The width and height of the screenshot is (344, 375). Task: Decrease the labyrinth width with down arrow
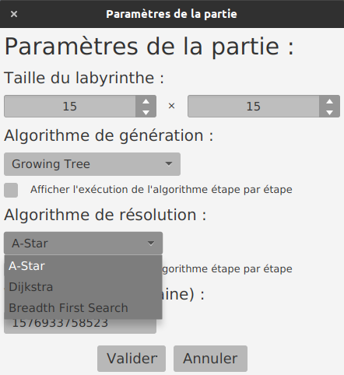pyautogui.click(x=146, y=112)
